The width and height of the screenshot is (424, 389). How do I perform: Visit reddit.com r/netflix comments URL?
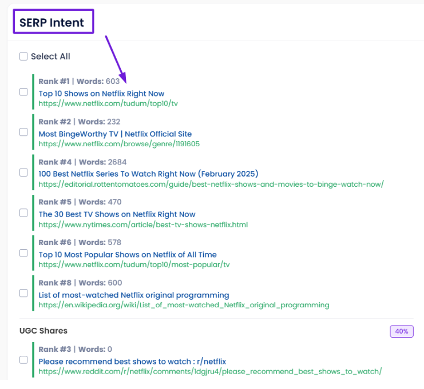[210, 371]
